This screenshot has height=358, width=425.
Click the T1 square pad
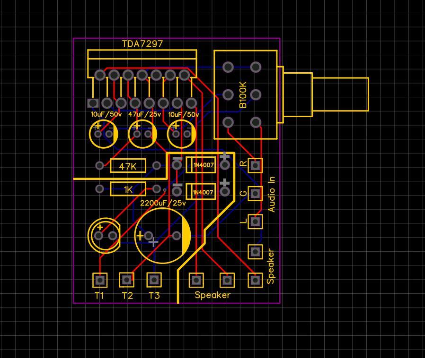click(100, 280)
